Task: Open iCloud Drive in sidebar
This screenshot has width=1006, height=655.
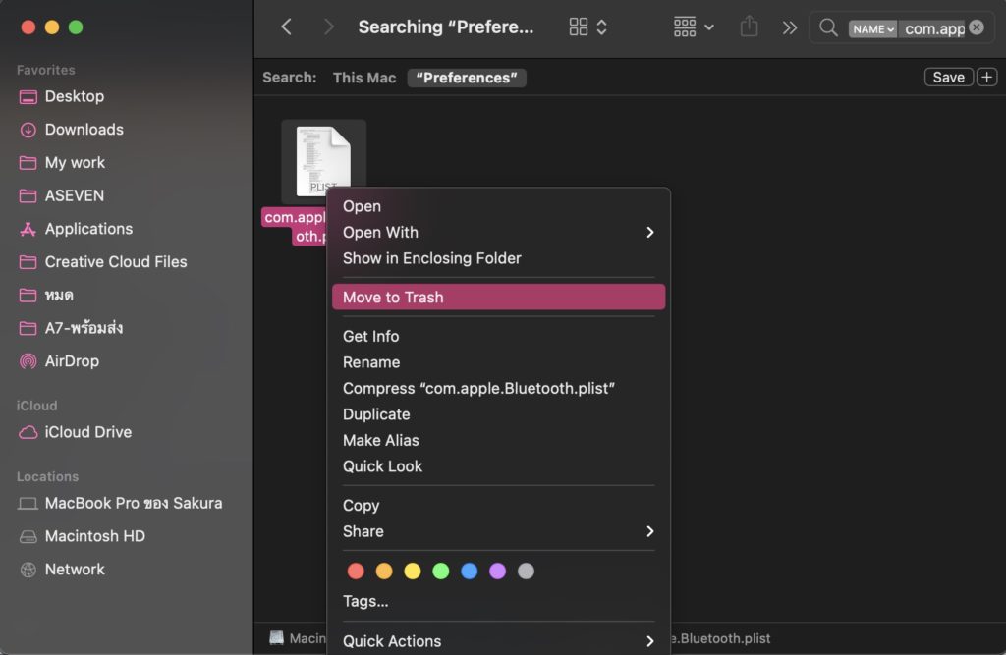Action: point(87,432)
